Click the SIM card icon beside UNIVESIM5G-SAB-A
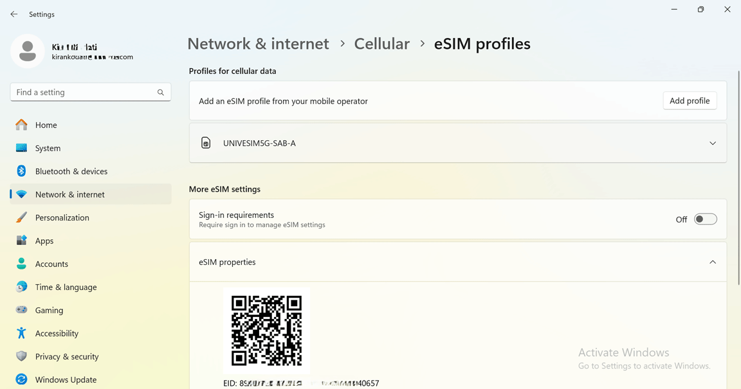This screenshot has height=389, width=741. tap(206, 143)
